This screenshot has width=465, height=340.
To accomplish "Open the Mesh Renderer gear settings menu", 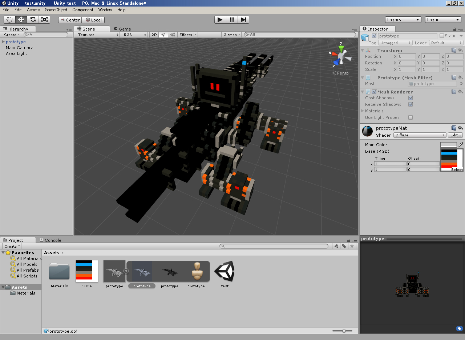I will click(x=460, y=92).
